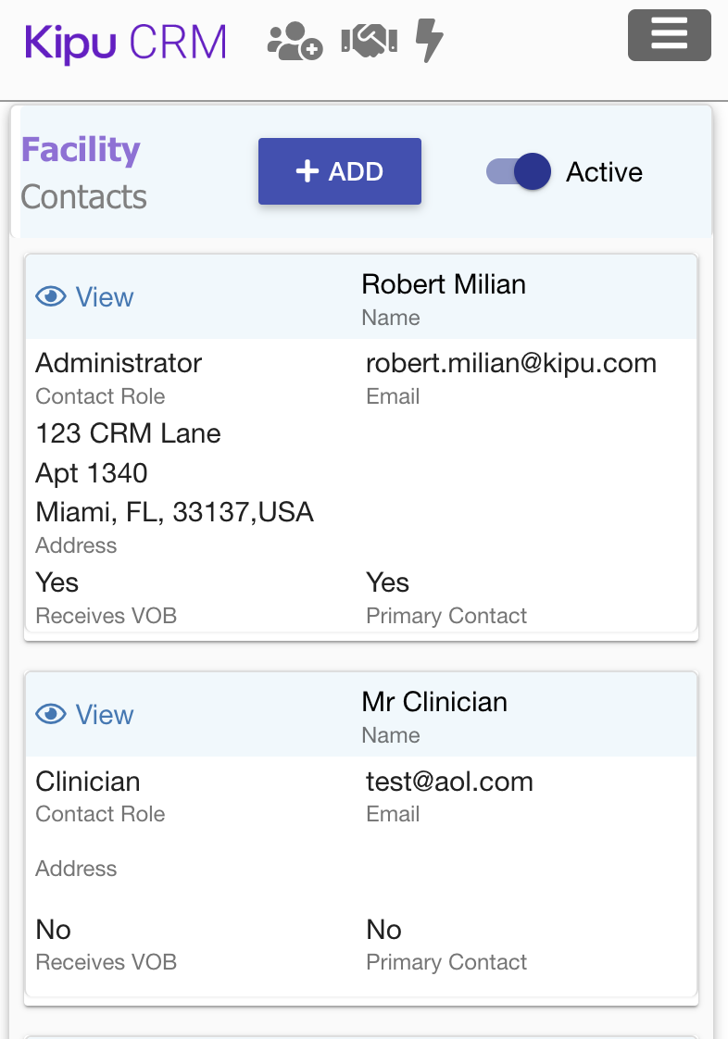Click the 123 CRM Lane address
728x1039 pixels.
(x=128, y=433)
